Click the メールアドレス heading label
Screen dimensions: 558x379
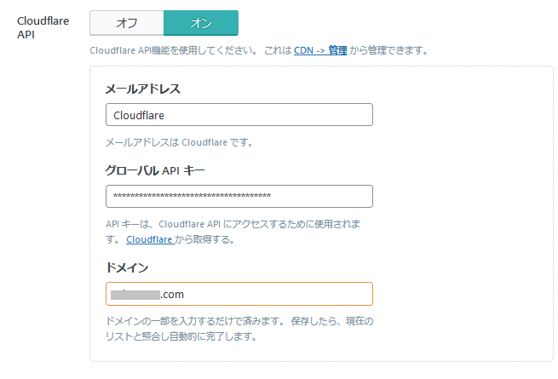coord(142,89)
